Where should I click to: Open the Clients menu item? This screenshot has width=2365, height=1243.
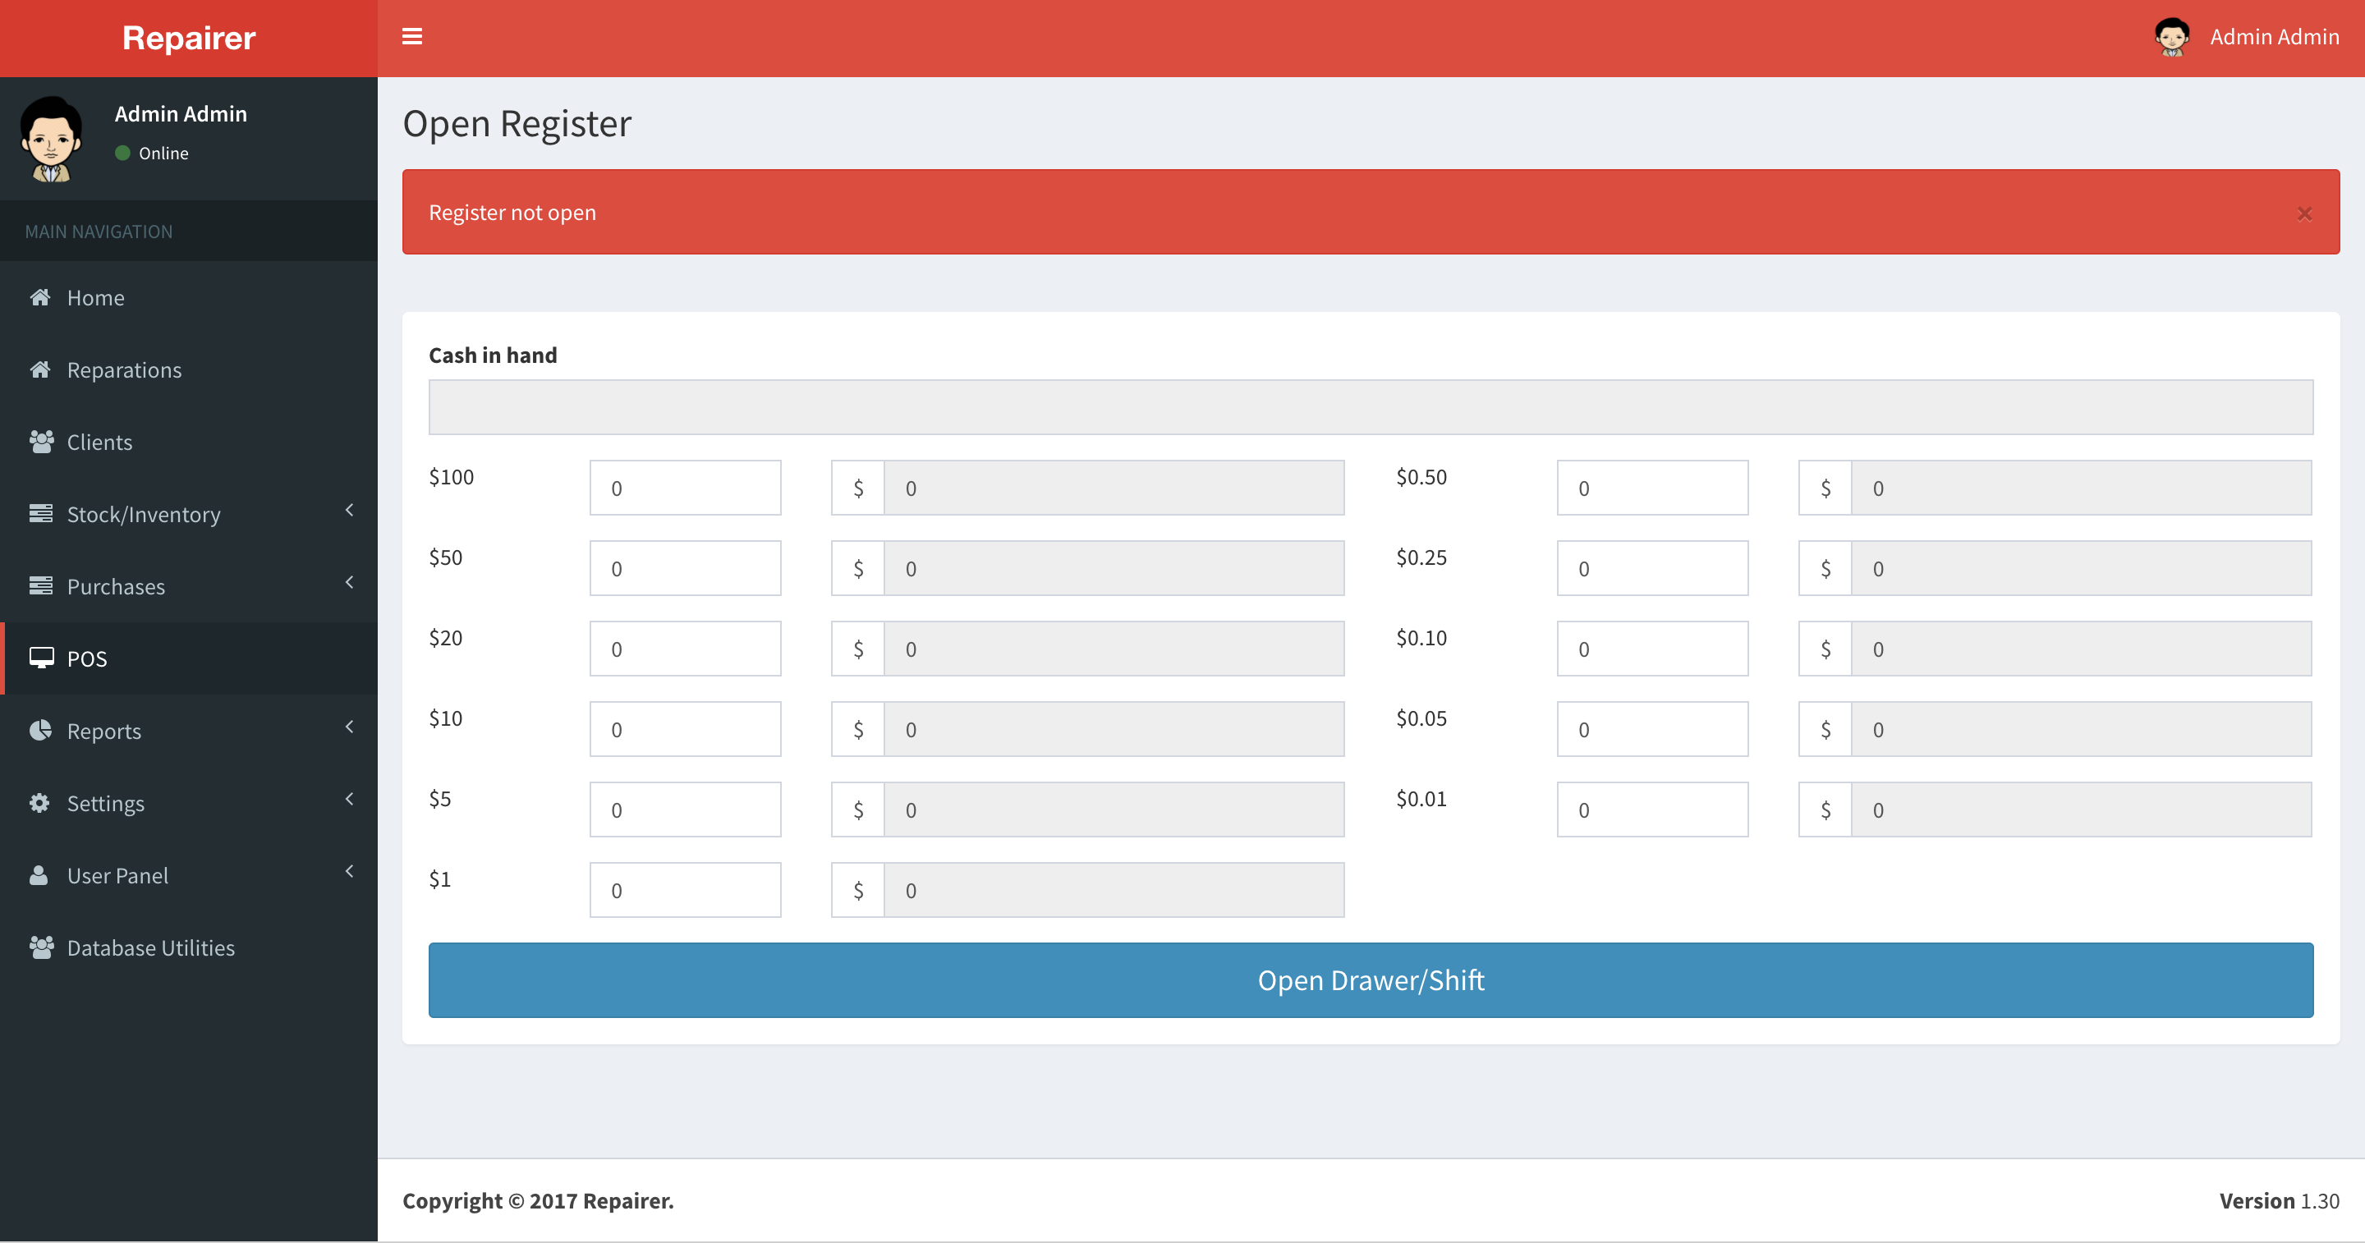(188, 442)
